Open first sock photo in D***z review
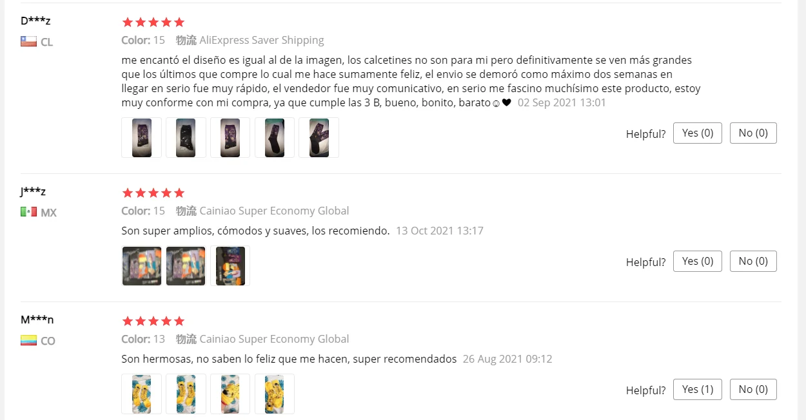This screenshot has width=806, height=420. 142,137
